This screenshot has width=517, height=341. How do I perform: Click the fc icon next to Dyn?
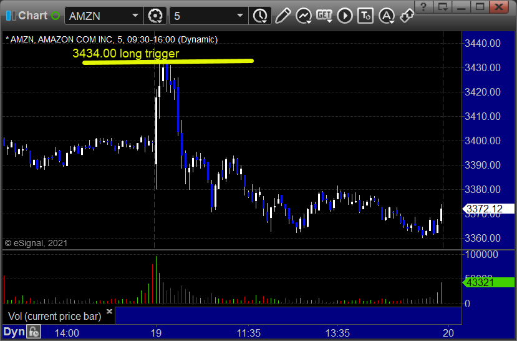[34, 332]
